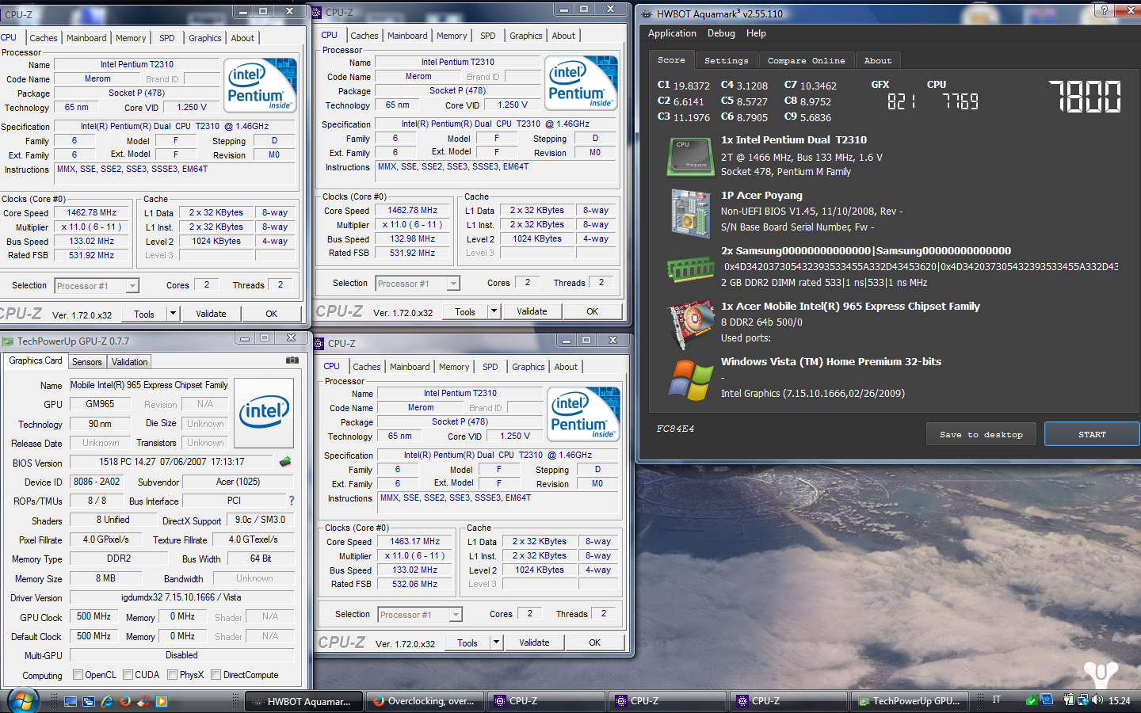Click Validate in CPU-Z showing 132.98 MHz bus
This screenshot has height=713, width=1141.
tap(532, 311)
